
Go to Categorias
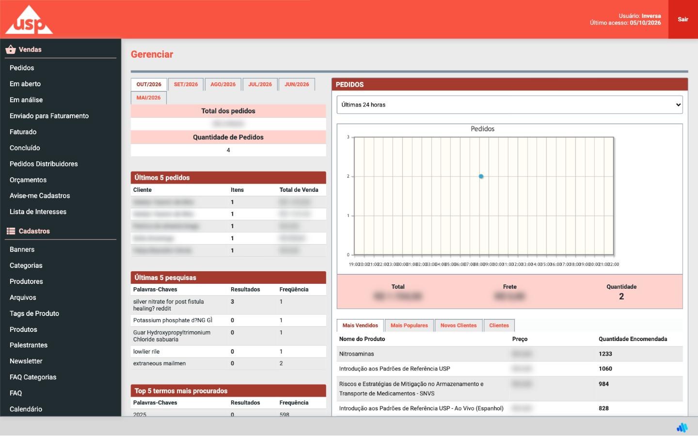coord(26,265)
